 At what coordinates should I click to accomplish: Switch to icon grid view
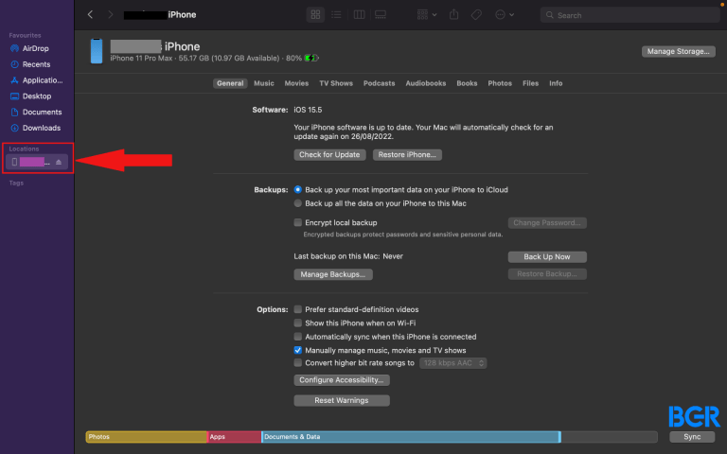tap(315, 15)
